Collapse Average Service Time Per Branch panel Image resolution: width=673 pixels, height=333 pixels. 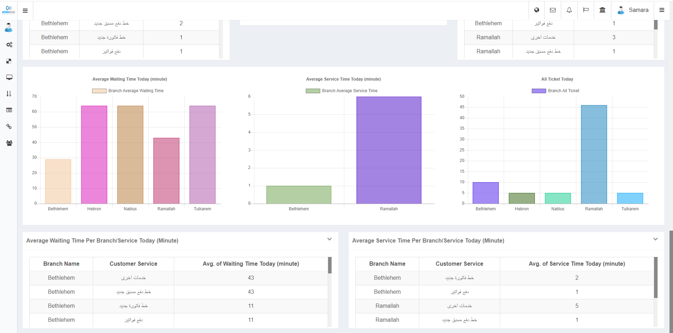point(655,239)
